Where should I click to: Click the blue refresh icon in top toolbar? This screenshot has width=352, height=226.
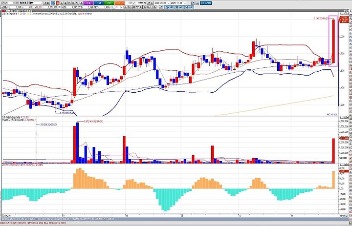(53, 3)
